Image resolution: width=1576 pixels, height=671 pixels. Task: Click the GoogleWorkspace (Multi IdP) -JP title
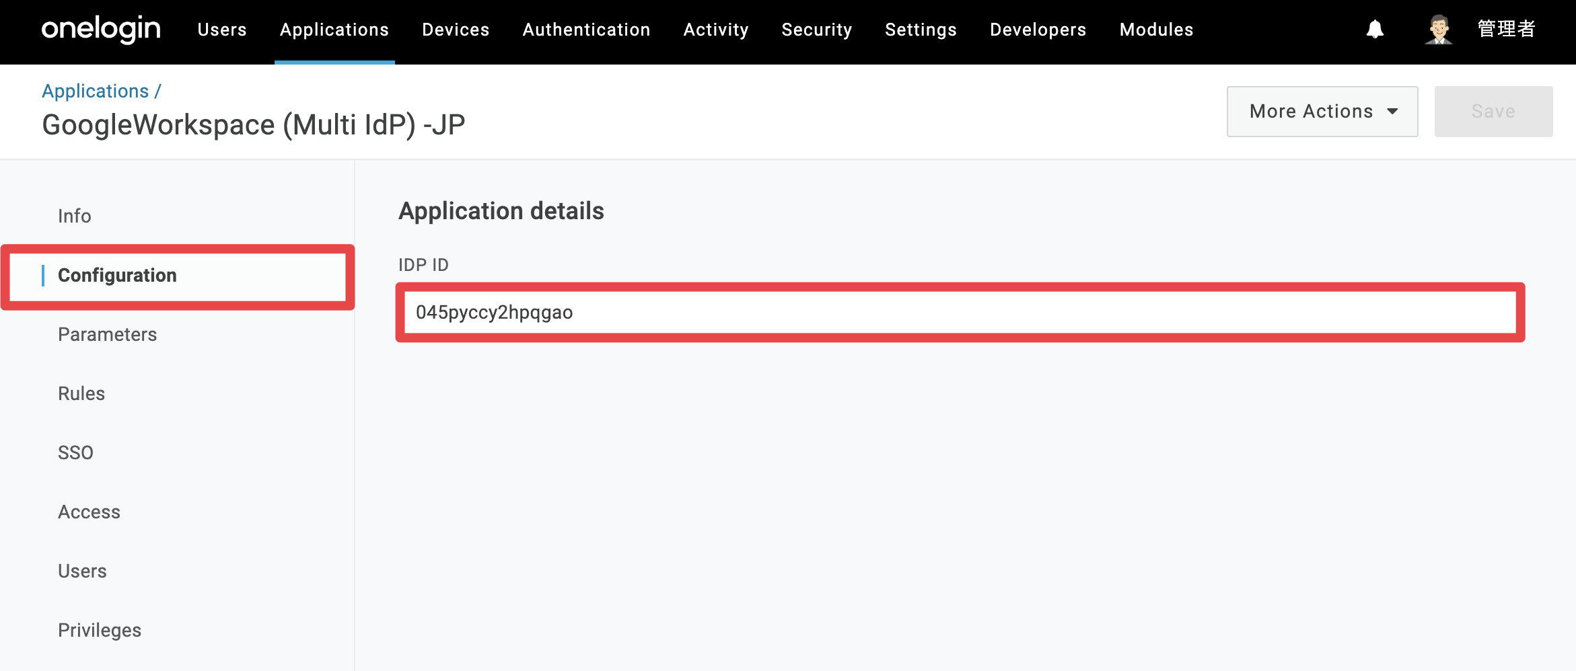point(254,125)
